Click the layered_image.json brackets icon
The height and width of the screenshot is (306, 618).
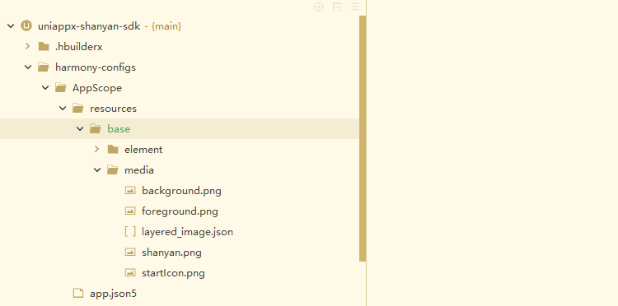point(130,232)
